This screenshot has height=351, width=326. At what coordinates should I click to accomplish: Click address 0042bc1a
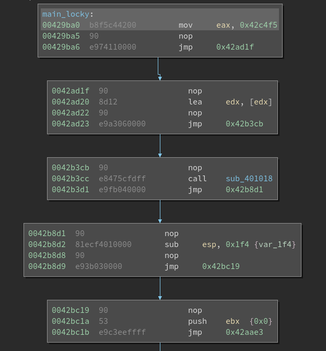pos(71,321)
